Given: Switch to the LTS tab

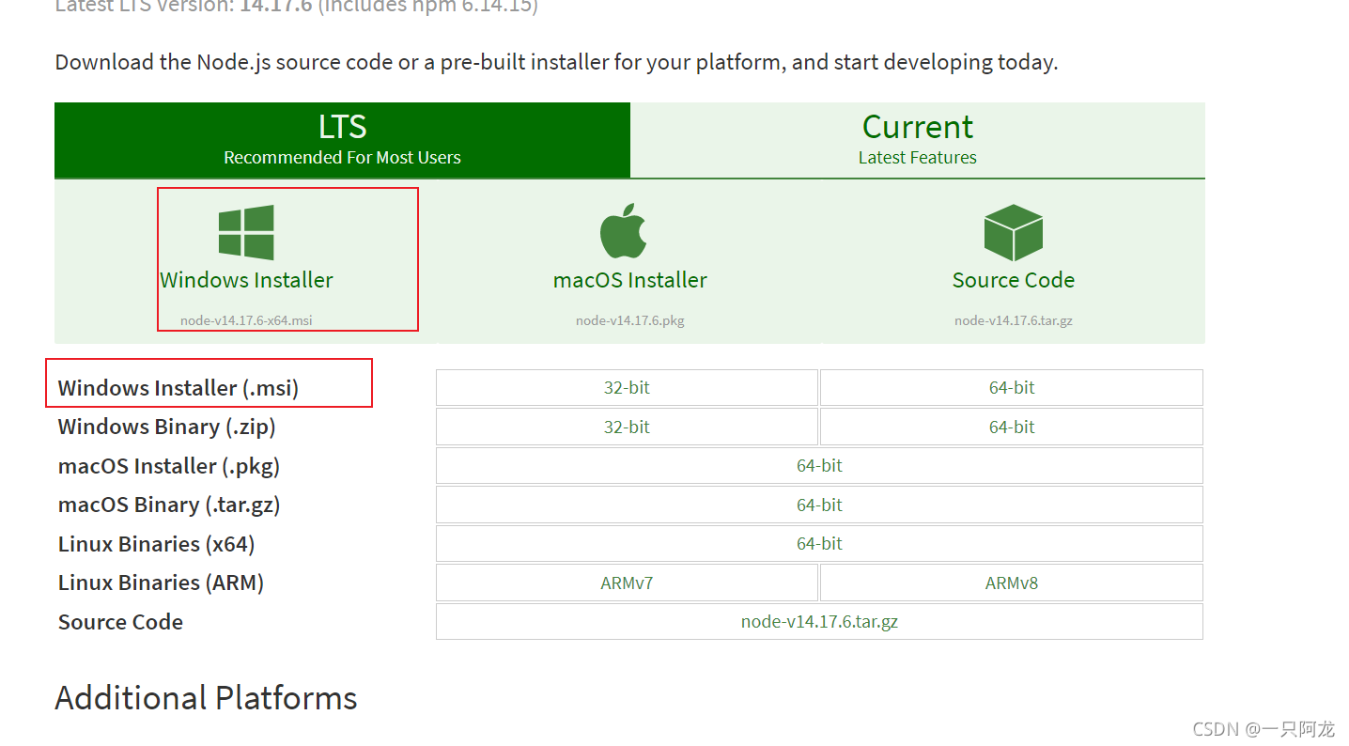Looking at the screenshot, I should coord(342,140).
